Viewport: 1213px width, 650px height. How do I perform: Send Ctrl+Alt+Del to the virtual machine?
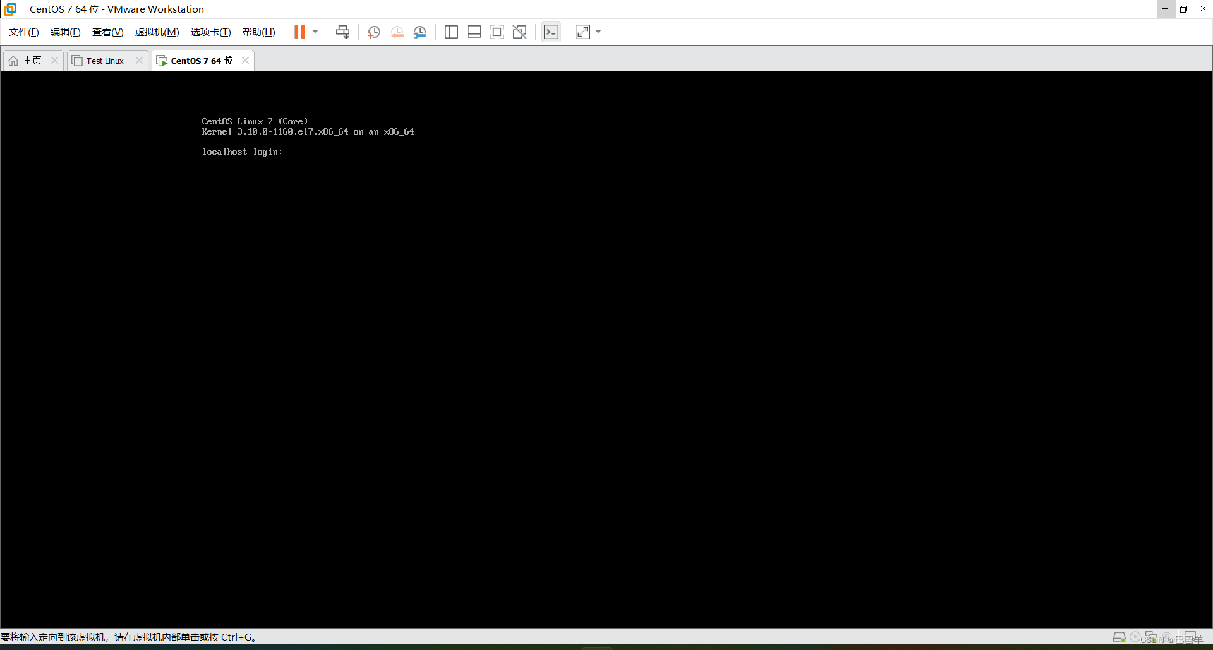click(342, 32)
